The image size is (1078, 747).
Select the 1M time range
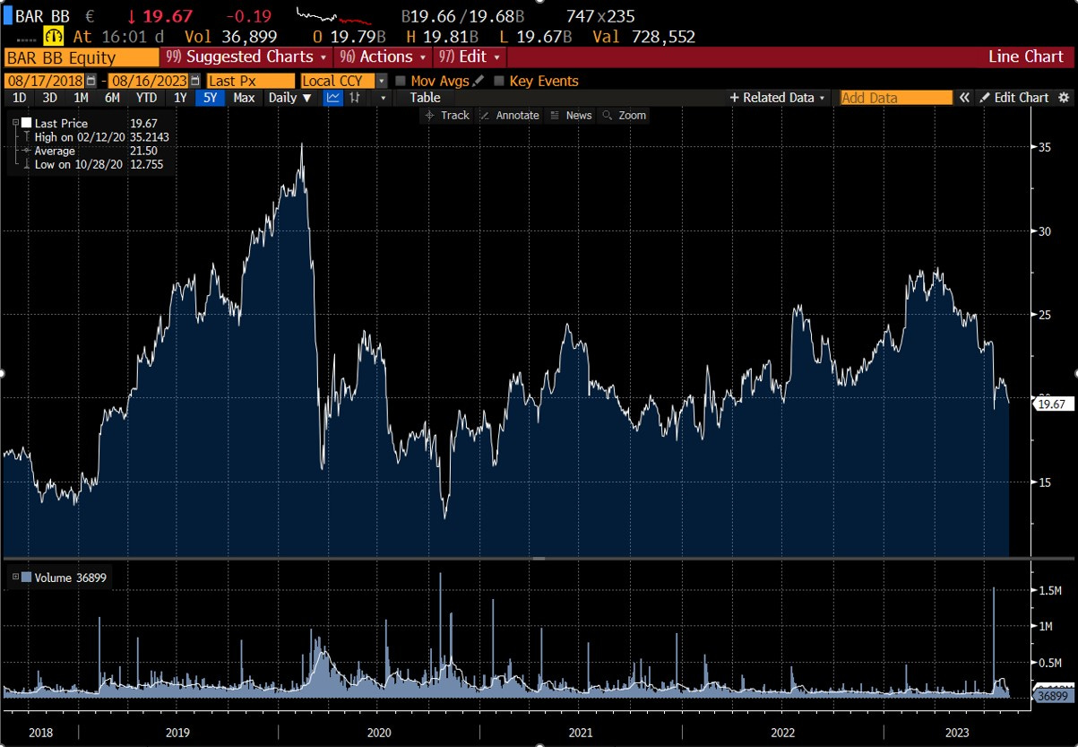pyautogui.click(x=82, y=98)
